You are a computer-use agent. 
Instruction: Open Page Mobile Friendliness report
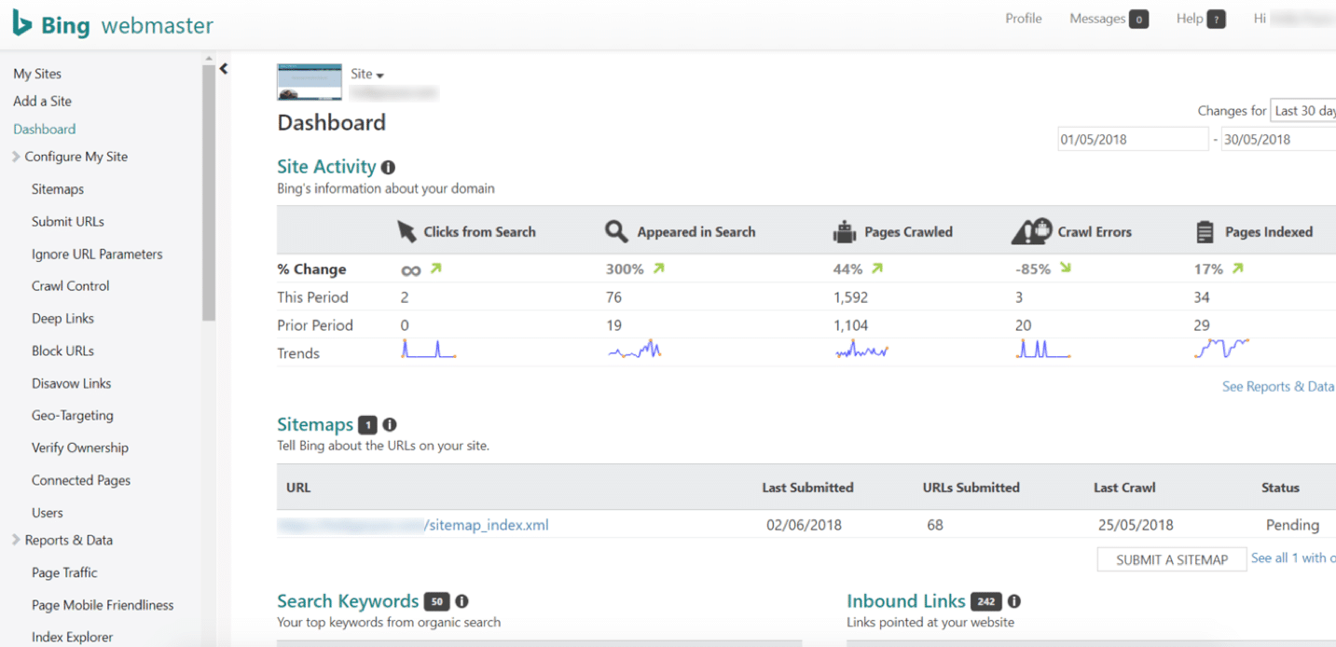tap(103, 605)
